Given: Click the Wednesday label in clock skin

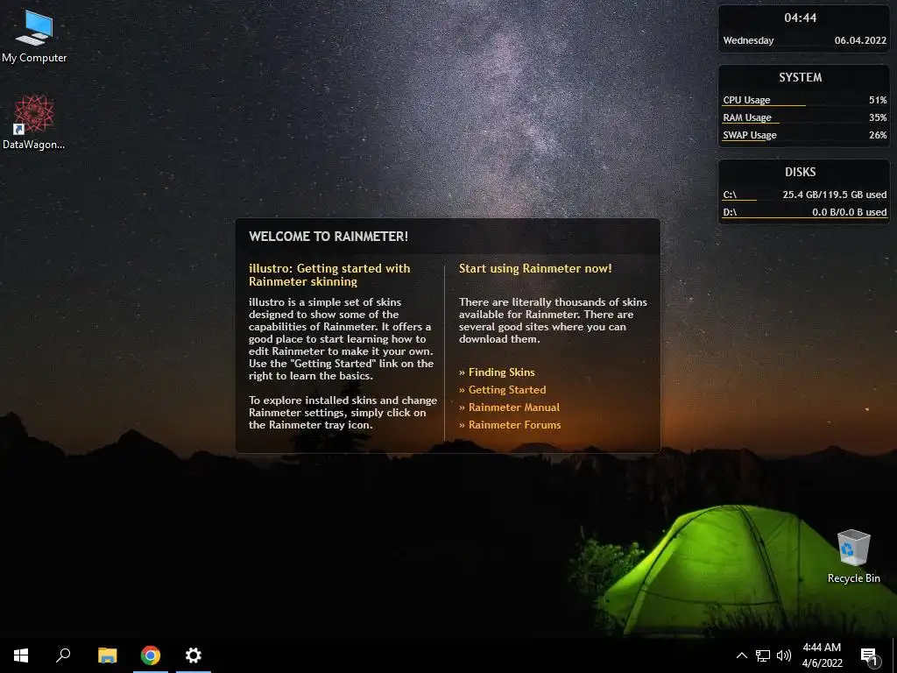Looking at the screenshot, I should 748,40.
